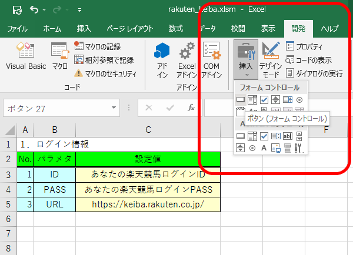
Task: Click the Select All corner triangle
Action: pyautogui.click(x=9, y=130)
